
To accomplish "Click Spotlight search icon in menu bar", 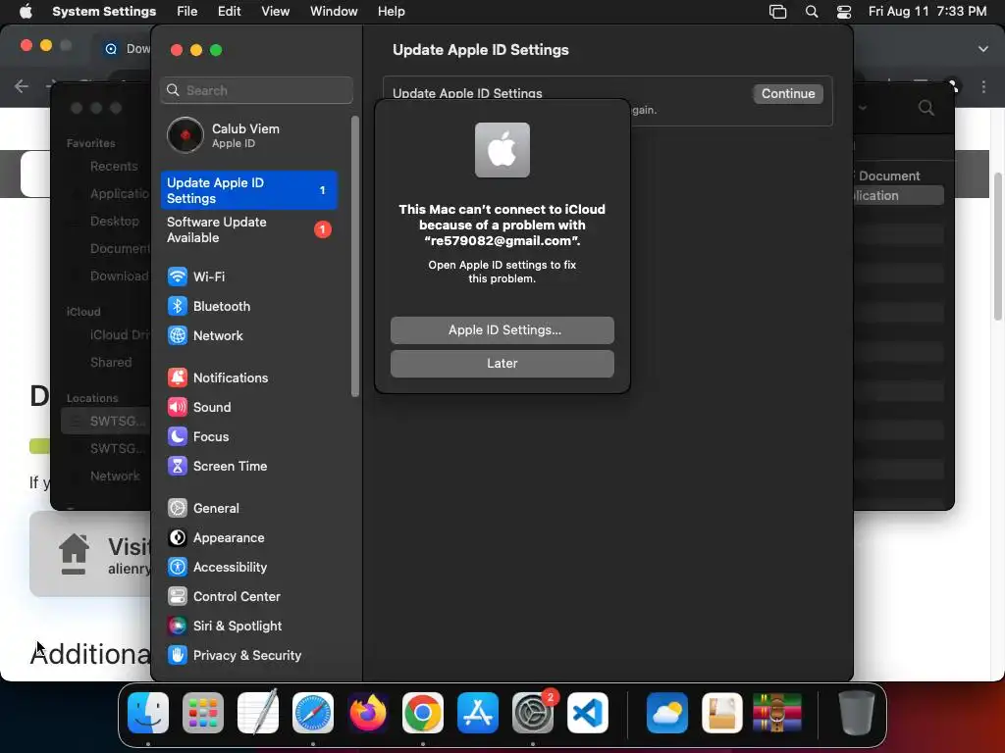I will coord(812,12).
